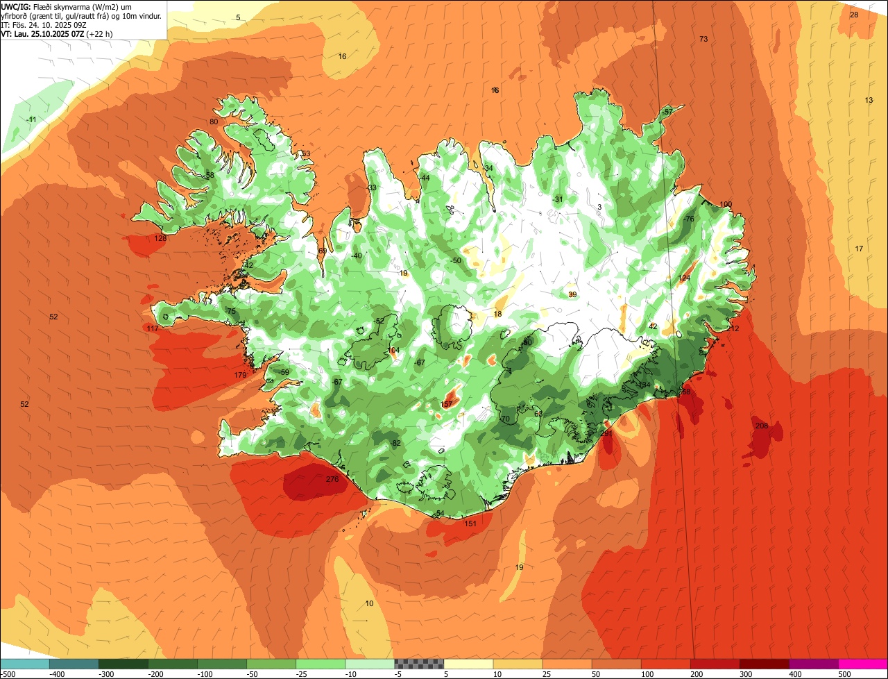This screenshot has height=679, width=888.
Task: Click the map value -11 on the left edge
Action: (x=31, y=120)
